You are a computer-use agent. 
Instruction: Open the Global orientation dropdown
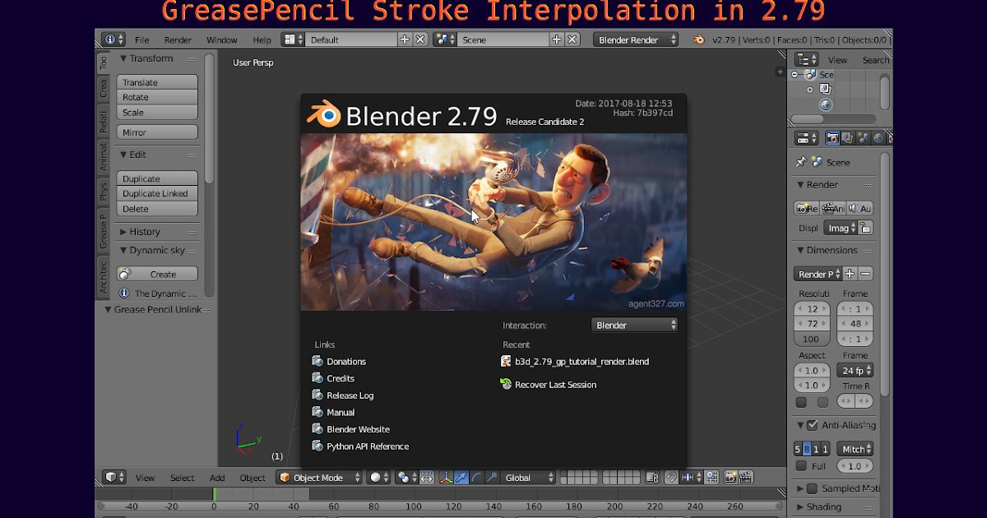coord(529,477)
